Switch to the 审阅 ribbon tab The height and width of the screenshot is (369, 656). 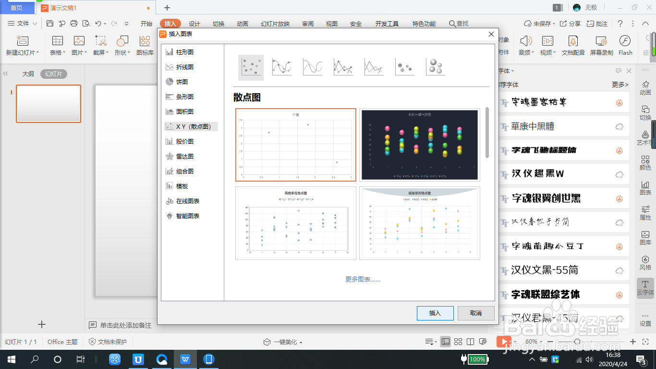click(308, 24)
